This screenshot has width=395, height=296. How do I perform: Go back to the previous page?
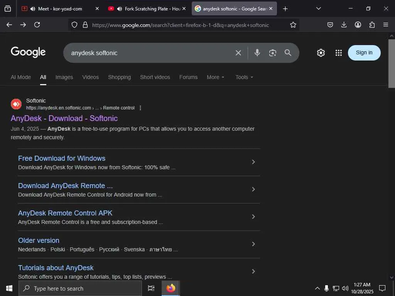coord(9,25)
